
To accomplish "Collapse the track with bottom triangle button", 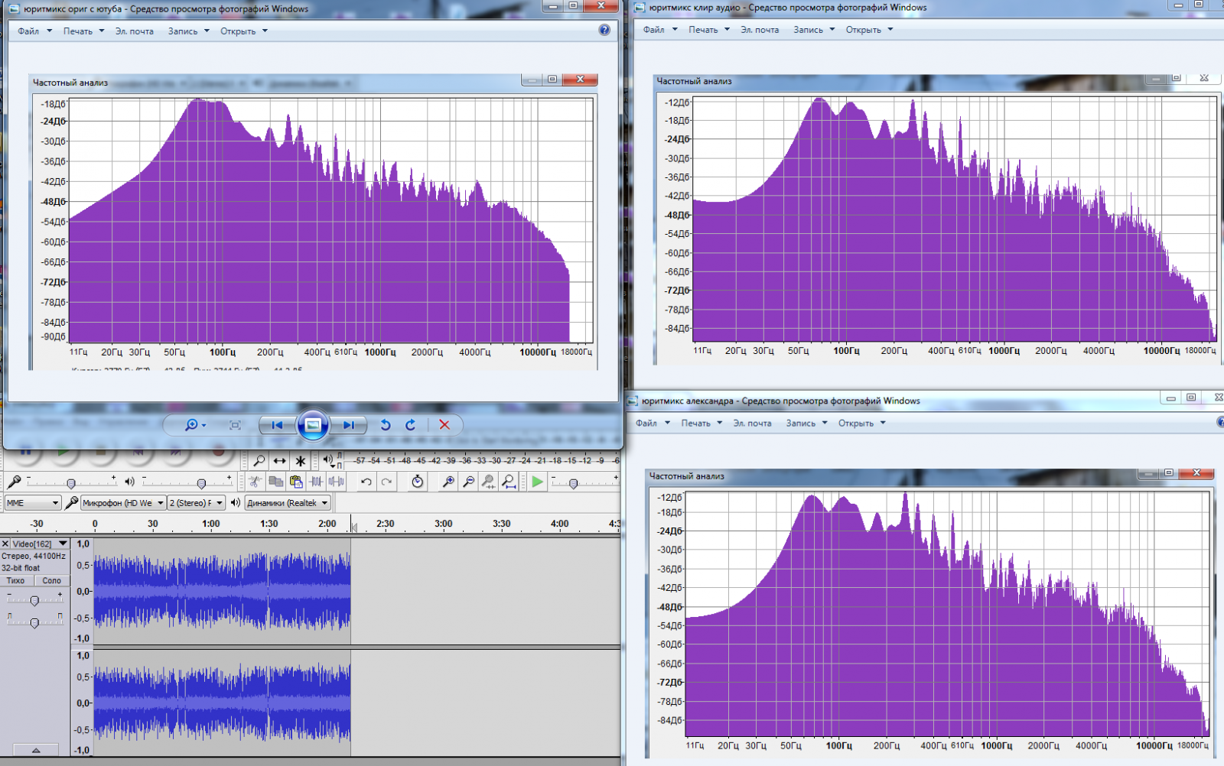I will pos(35,750).
